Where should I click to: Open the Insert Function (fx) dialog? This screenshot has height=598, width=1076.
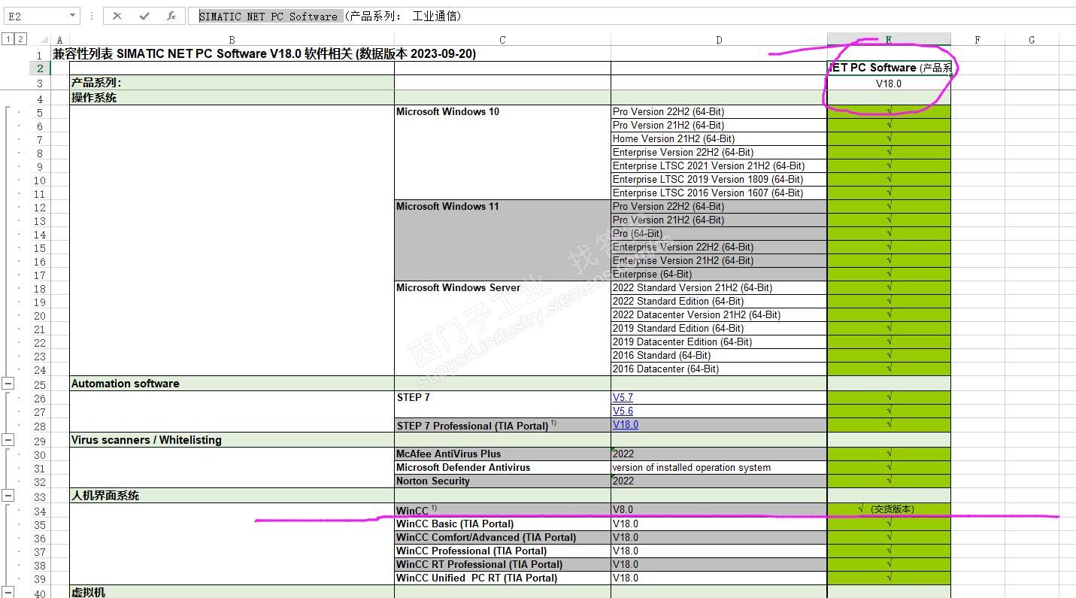point(171,16)
